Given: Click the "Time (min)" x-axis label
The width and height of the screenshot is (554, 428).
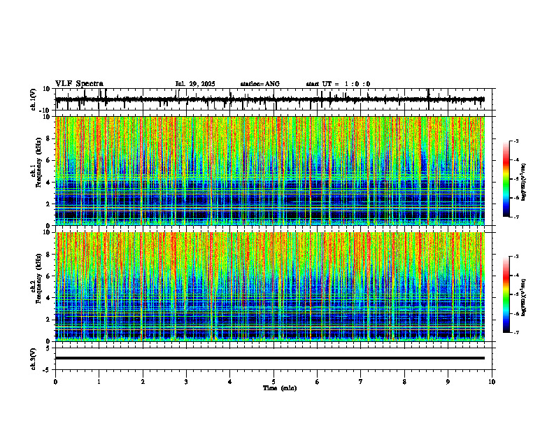Looking at the screenshot, I should point(280,388).
